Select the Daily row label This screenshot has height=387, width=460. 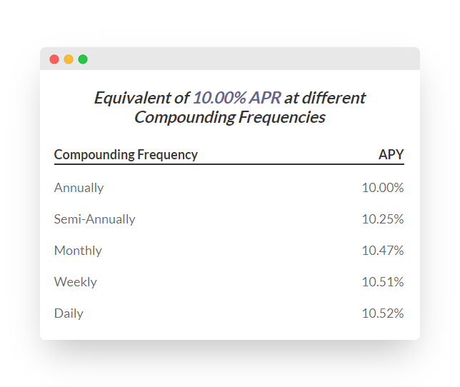tap(69, 313)
